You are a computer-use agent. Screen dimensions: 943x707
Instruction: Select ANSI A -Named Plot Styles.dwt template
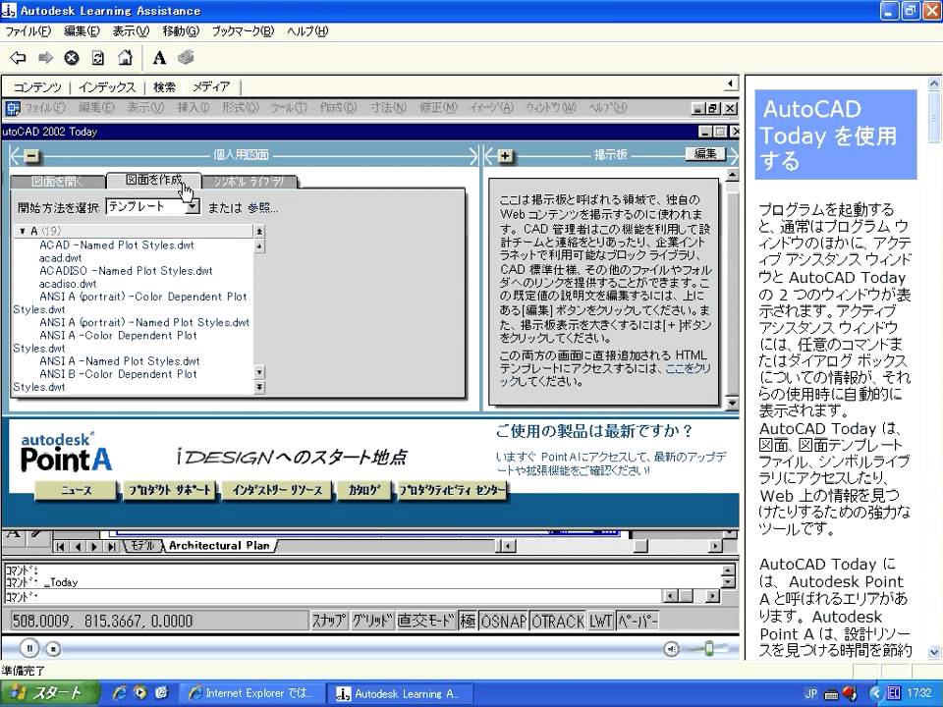(x=119, y=361)
